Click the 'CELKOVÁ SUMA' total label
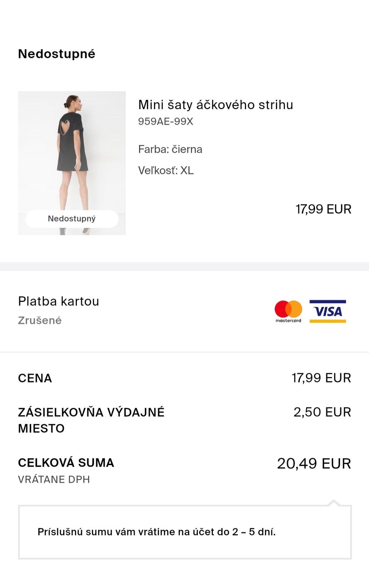 pyautogui.click(x=66, y=462)
